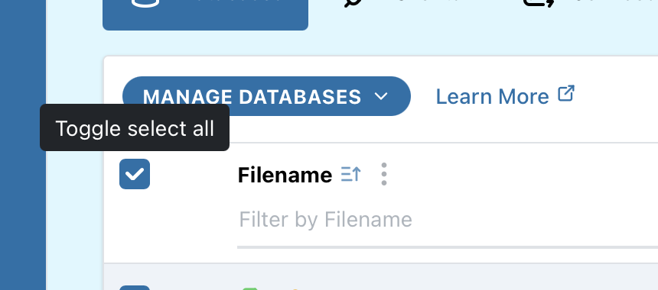Click the small orange icon in first row

coord(295,289)
